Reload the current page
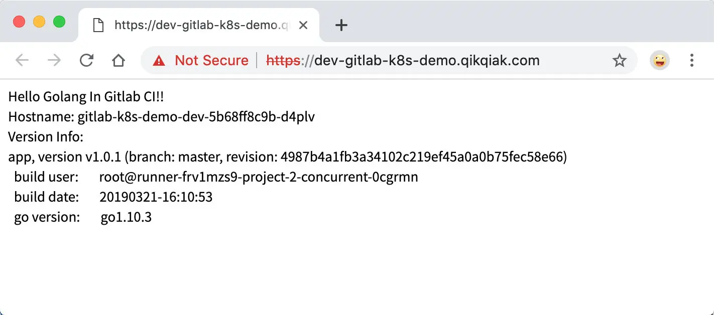Screen dimensions: 714x315 pyautogui.click(x=86, y=61)
